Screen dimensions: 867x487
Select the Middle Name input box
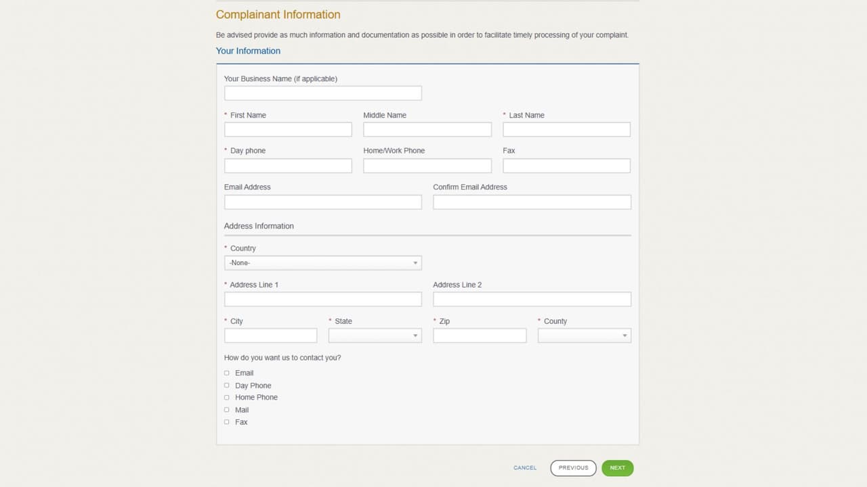coord(427,129)
